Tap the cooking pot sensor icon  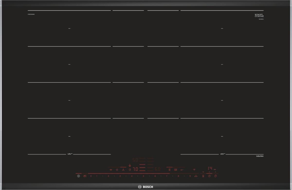(111, 170)
